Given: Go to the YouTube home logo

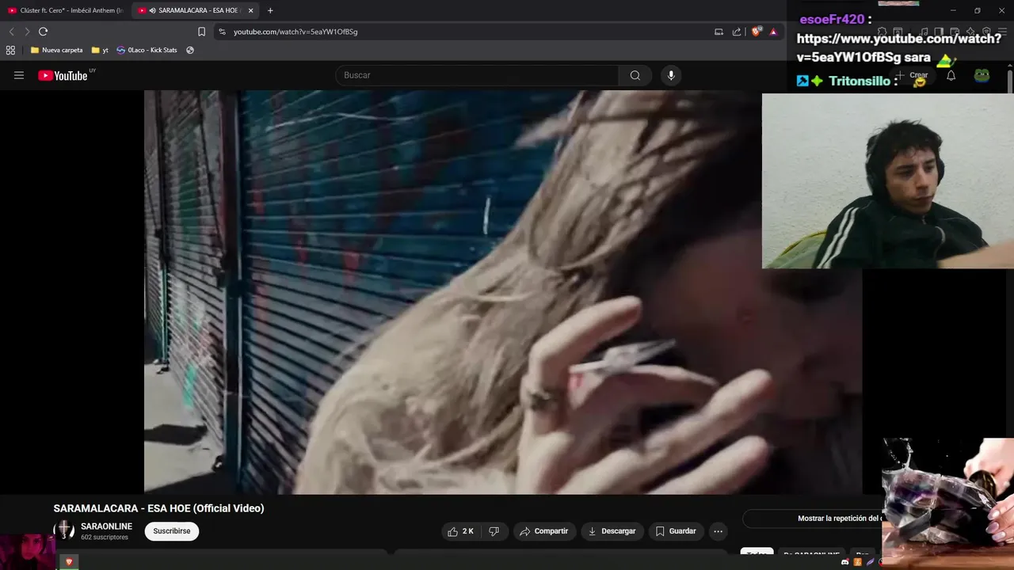Looking at the screenshot, I should coord(63,75).
